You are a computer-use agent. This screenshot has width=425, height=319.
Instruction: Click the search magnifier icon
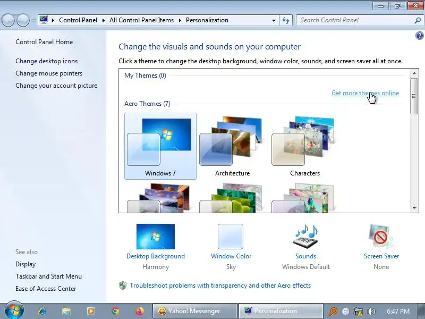418,20
